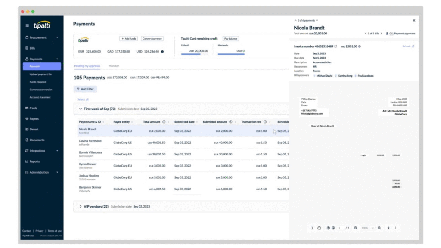Switch to the Monitor tab

point(114,66)
